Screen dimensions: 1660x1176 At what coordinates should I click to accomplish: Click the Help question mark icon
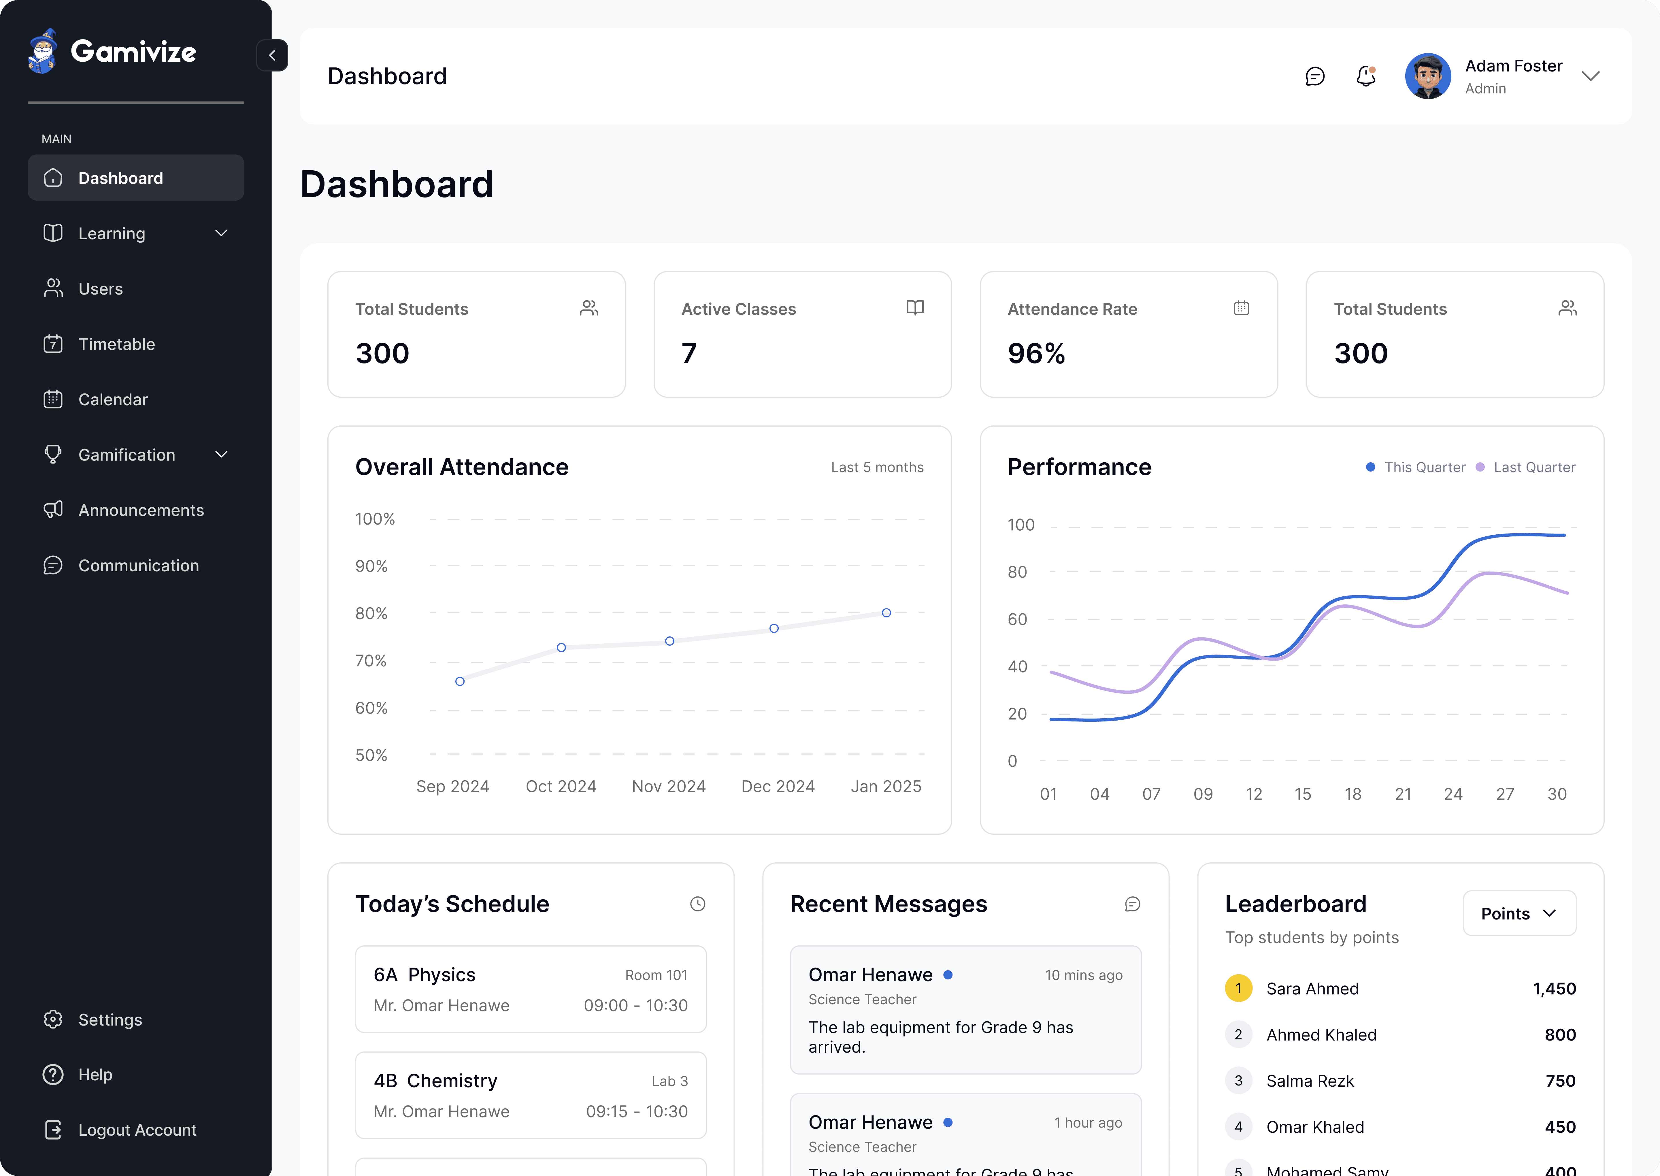tap(53, 1075)
